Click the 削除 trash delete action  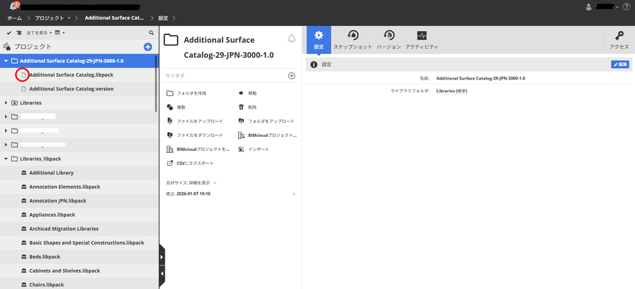click(x=248, y=108)
